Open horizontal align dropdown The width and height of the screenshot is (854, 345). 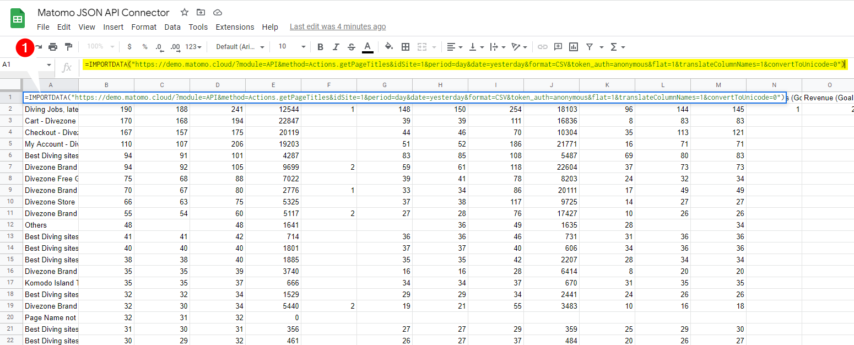click(455, 47)
